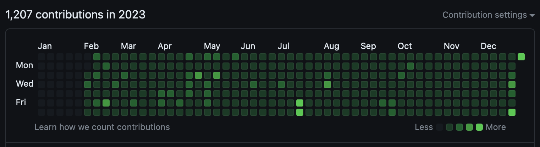The height and width of the screenshot is (147, 540).
Task: Open the Contribution settings dropdown
Action: click(489, 15)
